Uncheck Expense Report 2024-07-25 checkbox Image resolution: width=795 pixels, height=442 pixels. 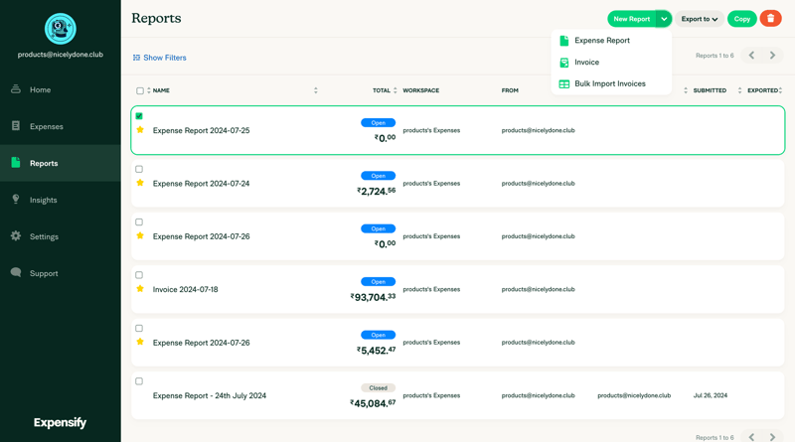coord(139,116)
